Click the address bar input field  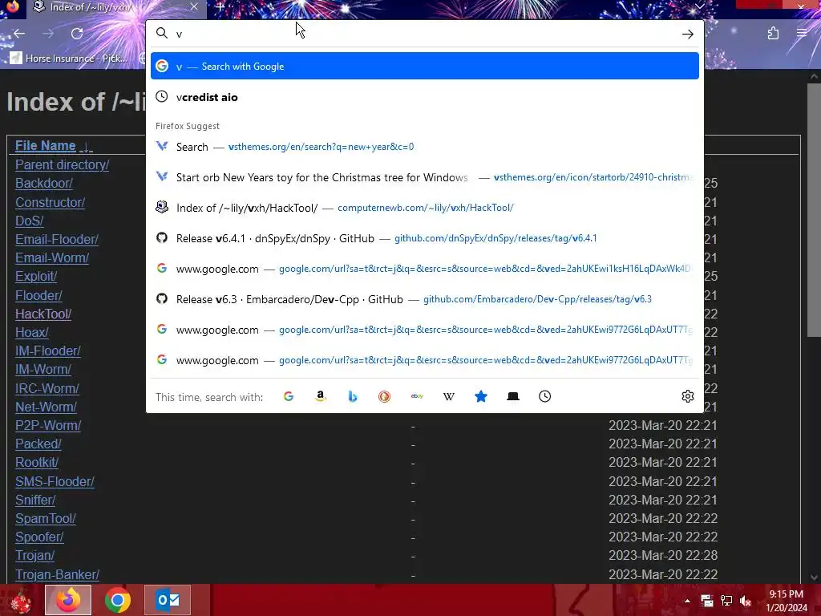(x=424, y=34)
